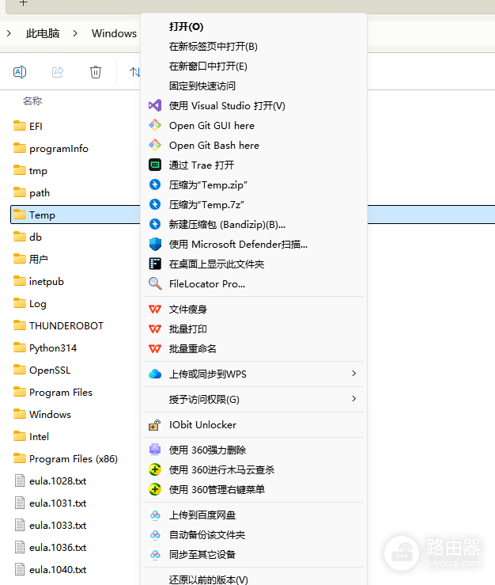
Task: Select 还原以前的版本(V)
Action: tap(208, 579)
